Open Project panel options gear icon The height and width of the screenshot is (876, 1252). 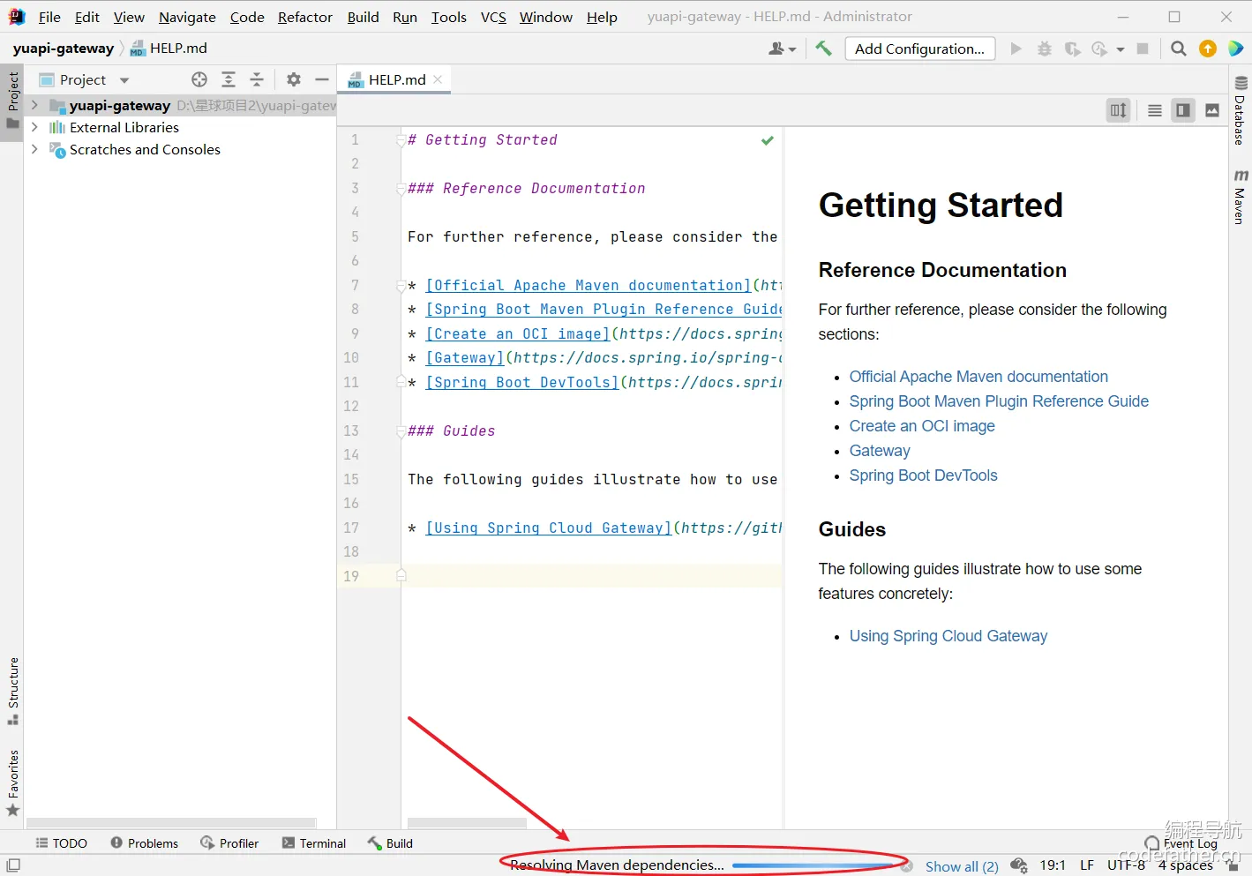pyautogui.click(x=294, y=79)
